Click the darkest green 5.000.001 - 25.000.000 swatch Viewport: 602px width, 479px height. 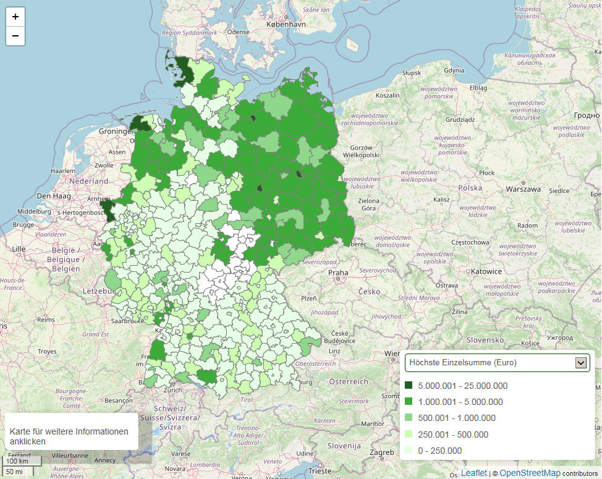click(409, 385)
